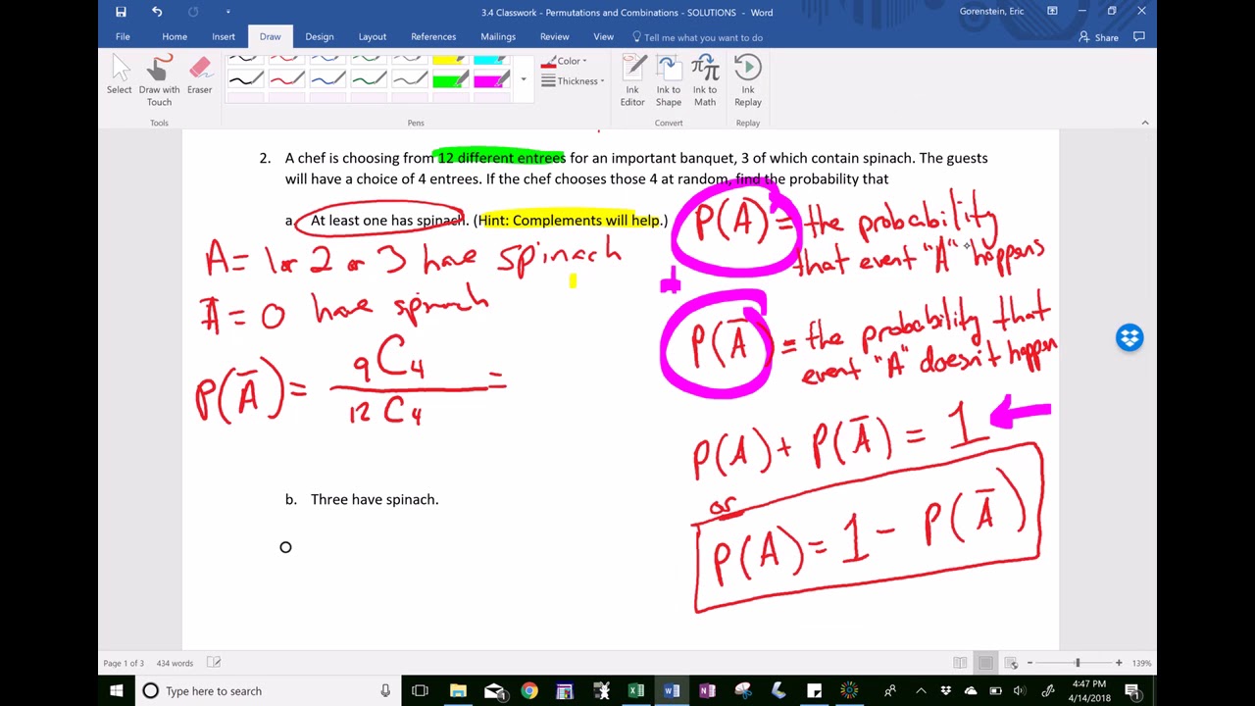Open Excel from the taskbar

pyautogui.click(x=635, y=691)
